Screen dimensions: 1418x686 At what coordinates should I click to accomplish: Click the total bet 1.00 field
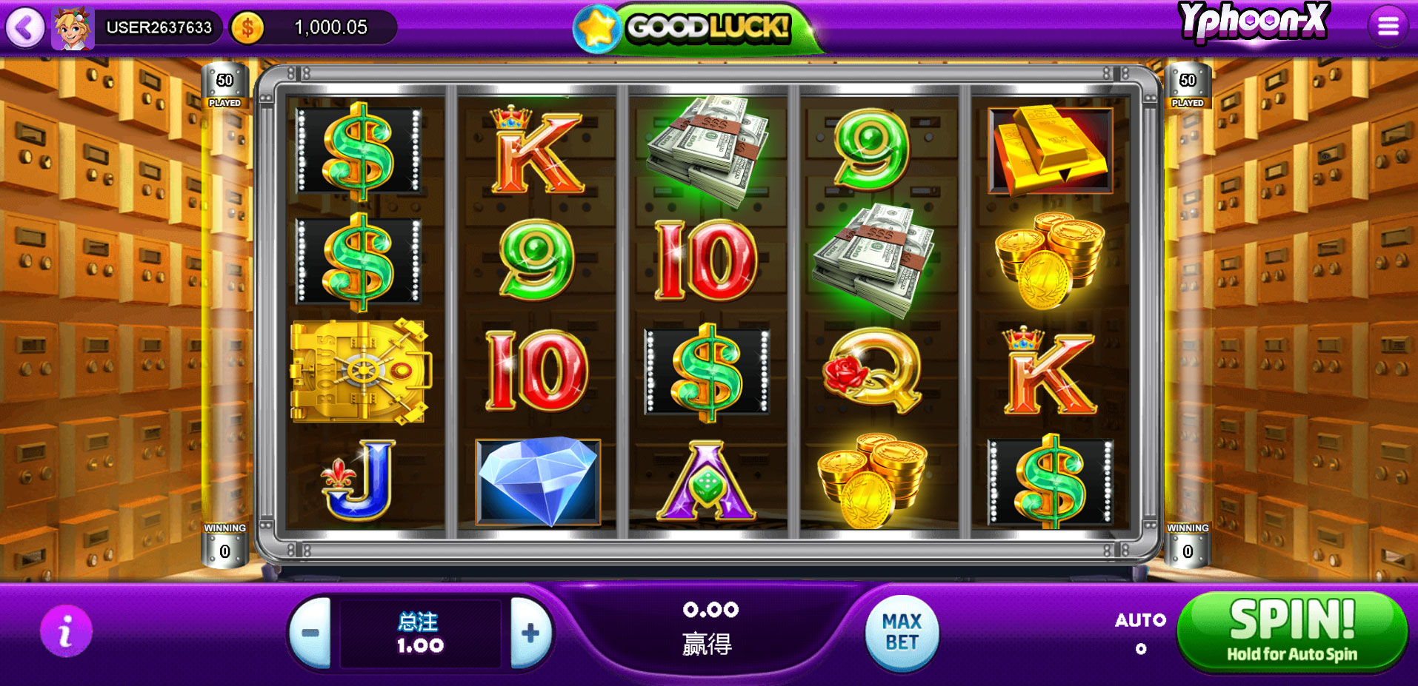point(420,633)
